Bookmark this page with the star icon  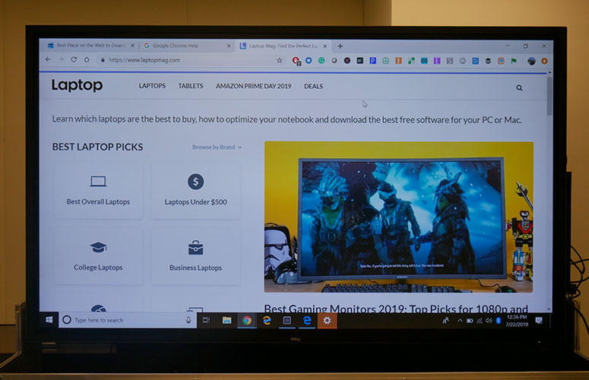280,60
